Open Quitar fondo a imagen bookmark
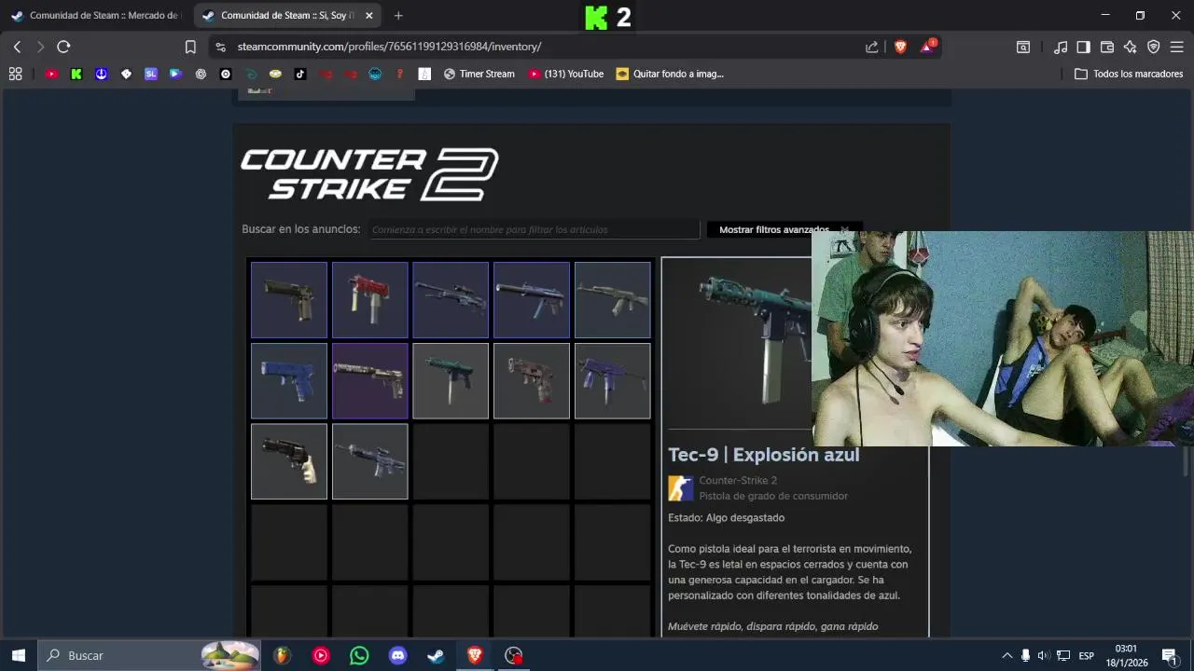The image size is (1194, 671). click(670, 74)
